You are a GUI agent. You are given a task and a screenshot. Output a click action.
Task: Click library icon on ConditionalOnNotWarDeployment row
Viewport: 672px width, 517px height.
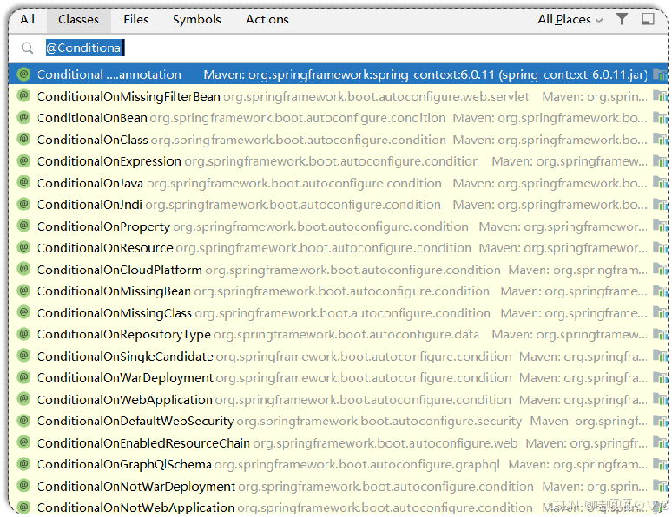pos(660,486)
